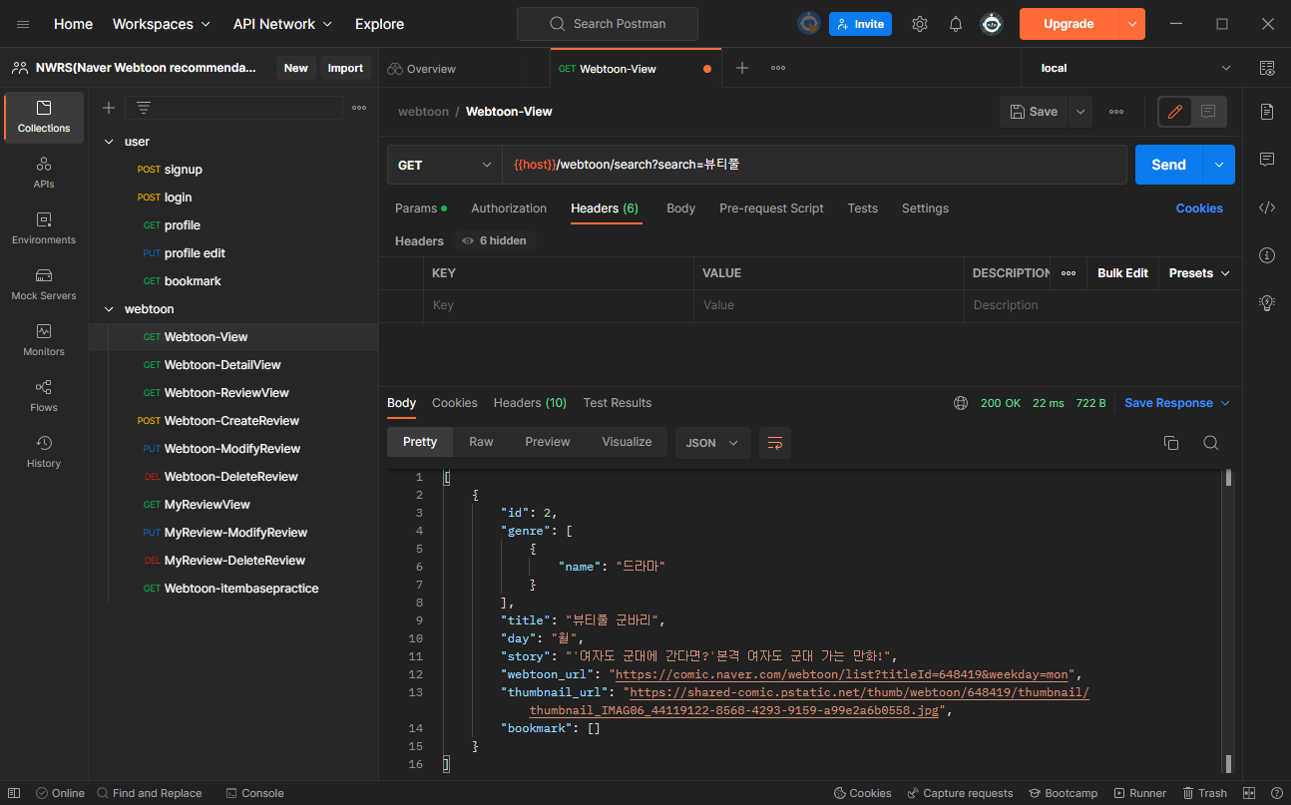This screenshot has width=1291, height=805.
Task: Open the Workspaces dropdown
Action: pyautogui.click(x=162, y=24)
